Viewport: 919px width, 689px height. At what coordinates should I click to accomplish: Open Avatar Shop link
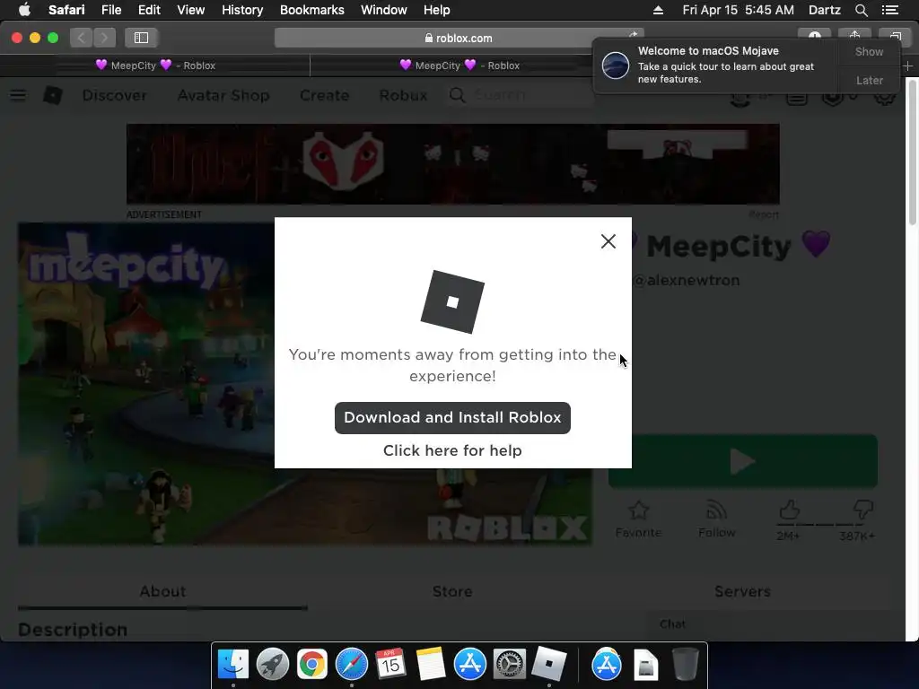(223, 95)
